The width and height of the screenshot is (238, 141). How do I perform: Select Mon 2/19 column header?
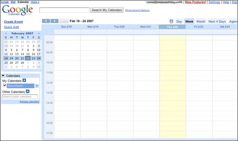coord(93,27)
